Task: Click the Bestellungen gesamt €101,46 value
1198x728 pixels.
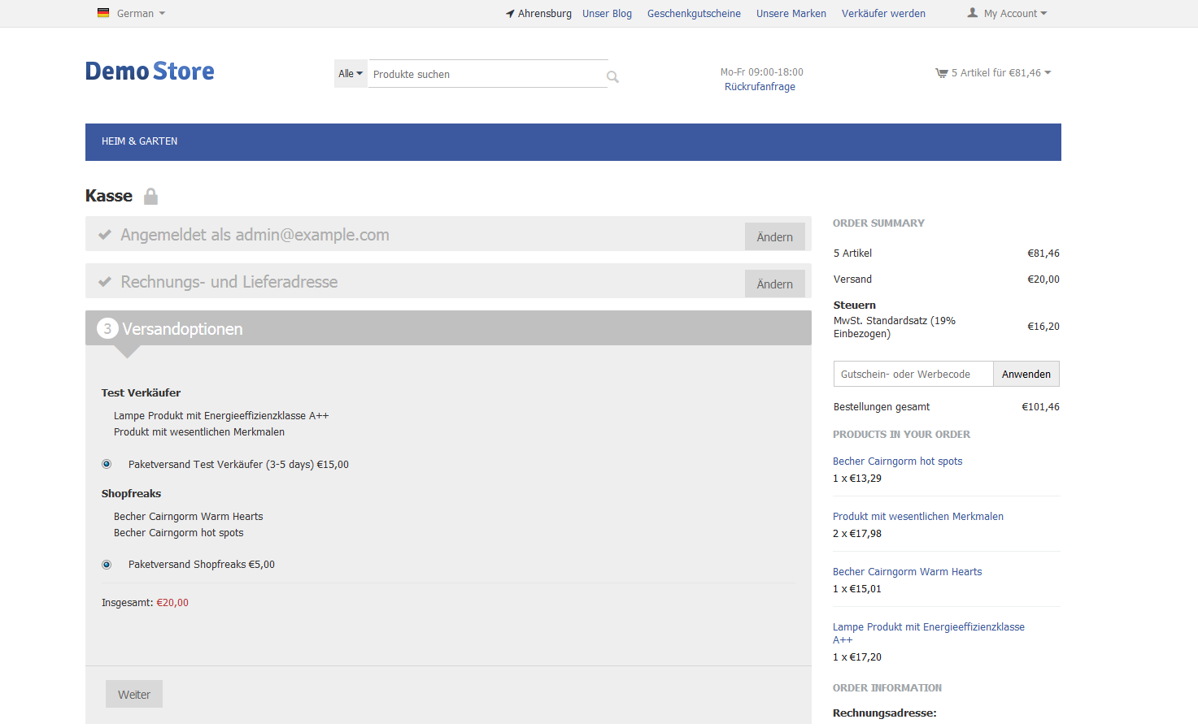Action: coord(1040,407)
